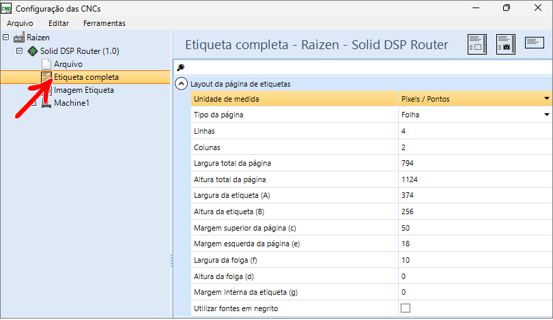This screenshot has width=553, height=320.
Task: Click Utilizar fontes em negrito label
Action: pos(236,308)
